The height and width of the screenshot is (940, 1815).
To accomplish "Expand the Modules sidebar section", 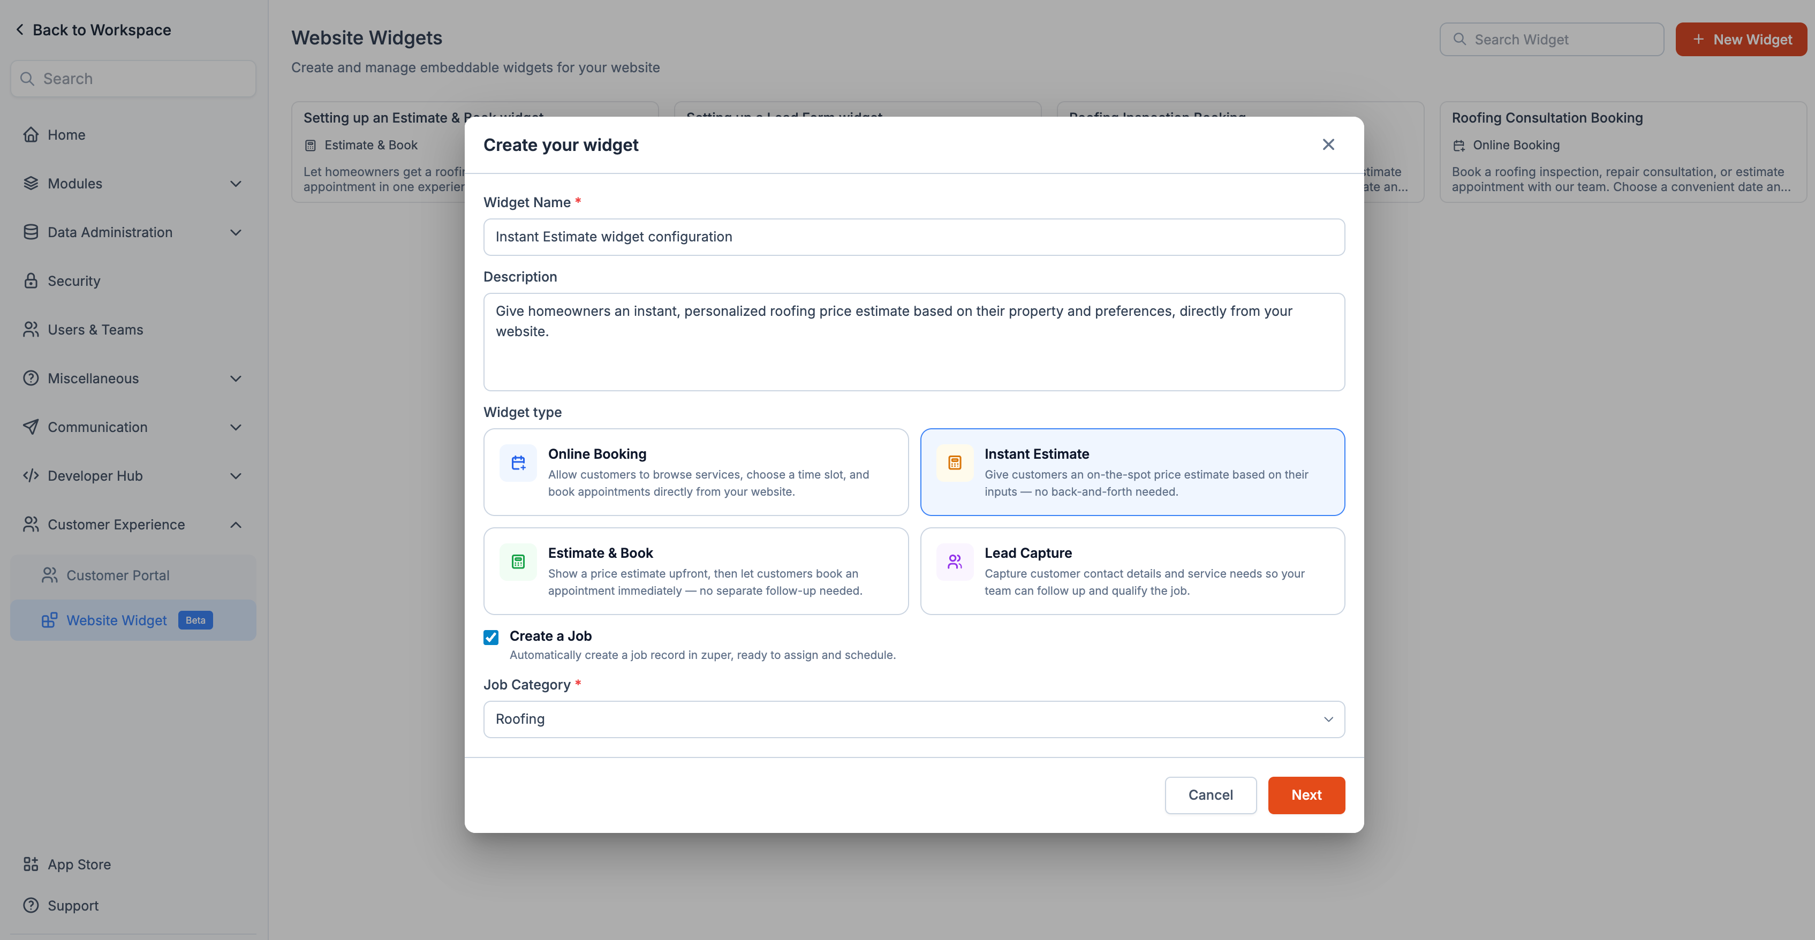I will coord(133,184).
